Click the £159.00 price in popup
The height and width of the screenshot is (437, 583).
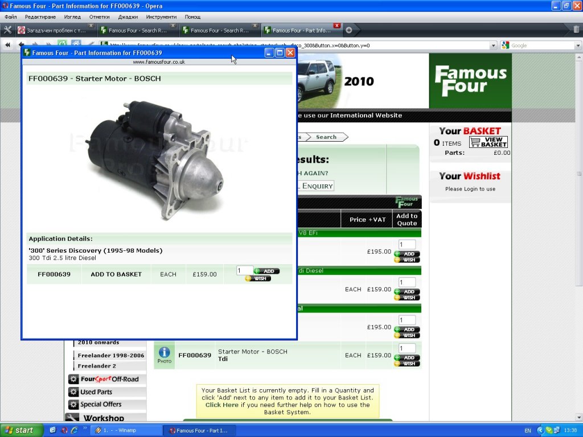tap(204, 274)
